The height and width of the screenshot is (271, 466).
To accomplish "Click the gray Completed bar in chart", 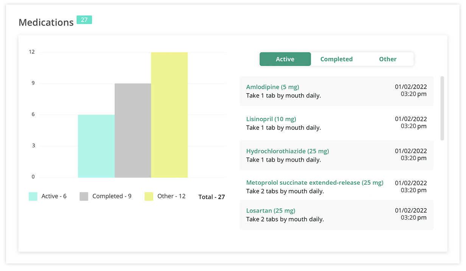I will pyautogui.click(x=133, y=131).
